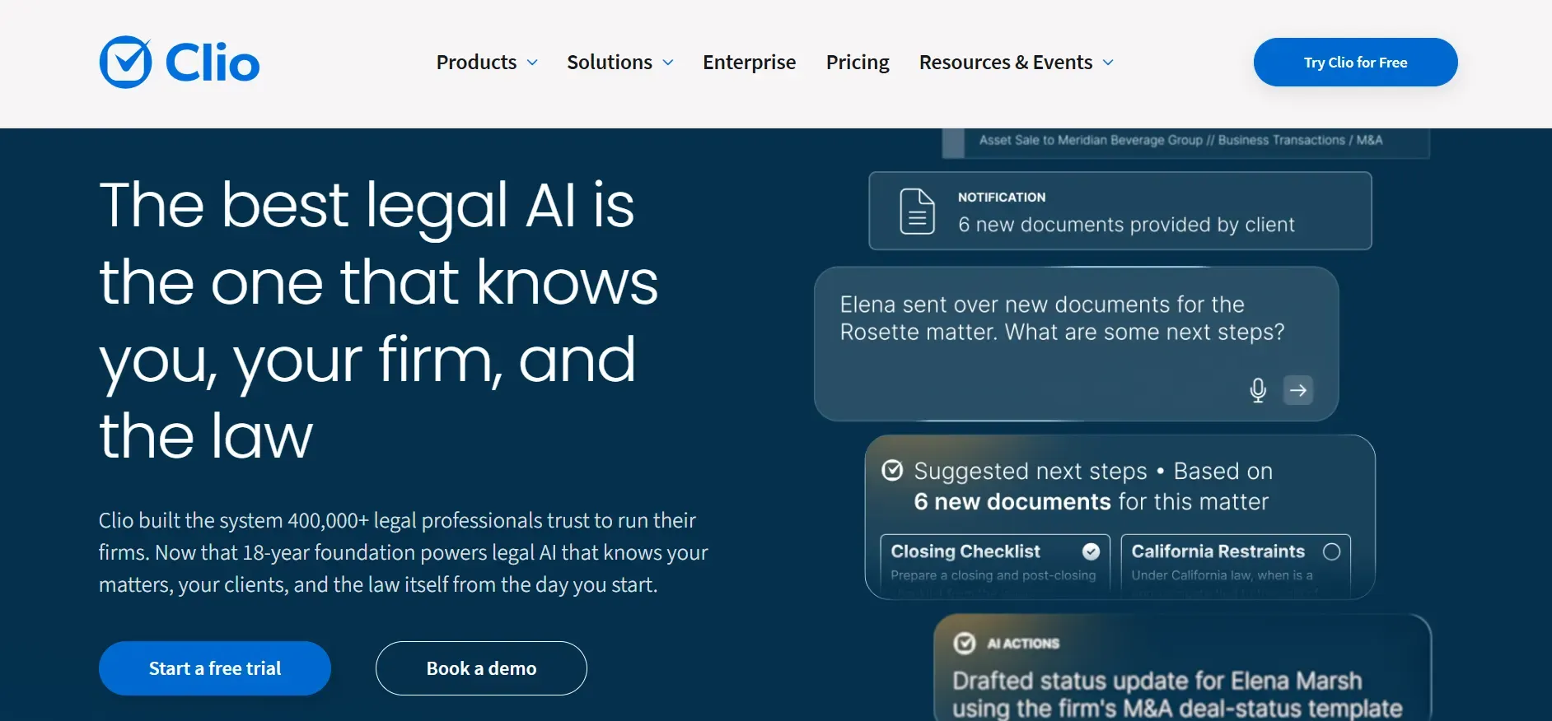Click the microphone icon in the prompt box

point(1257,390)
